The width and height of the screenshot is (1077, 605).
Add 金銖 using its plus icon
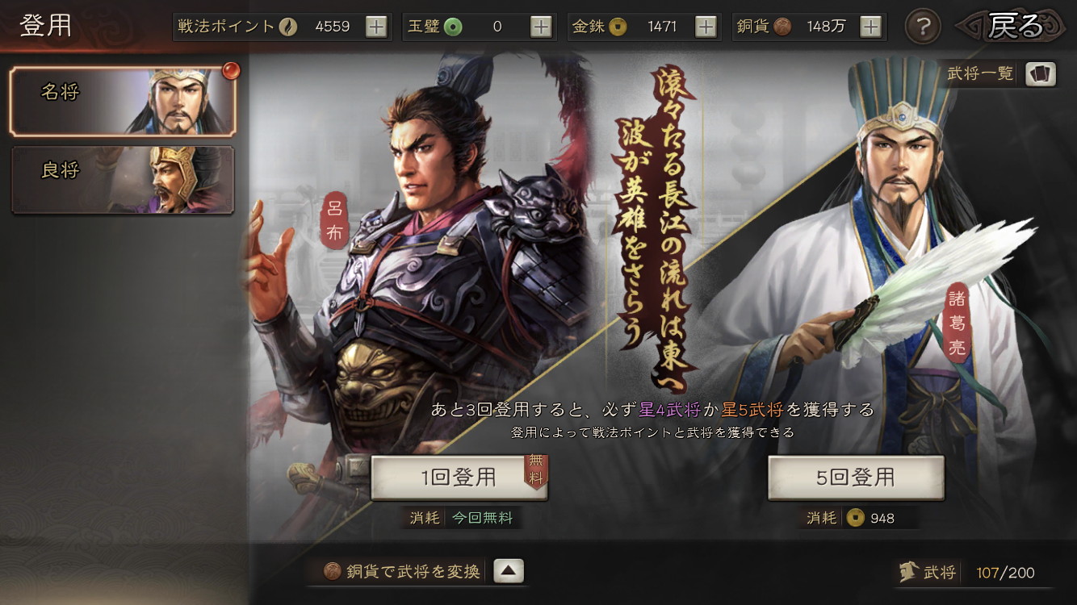(x=706, y=27)
